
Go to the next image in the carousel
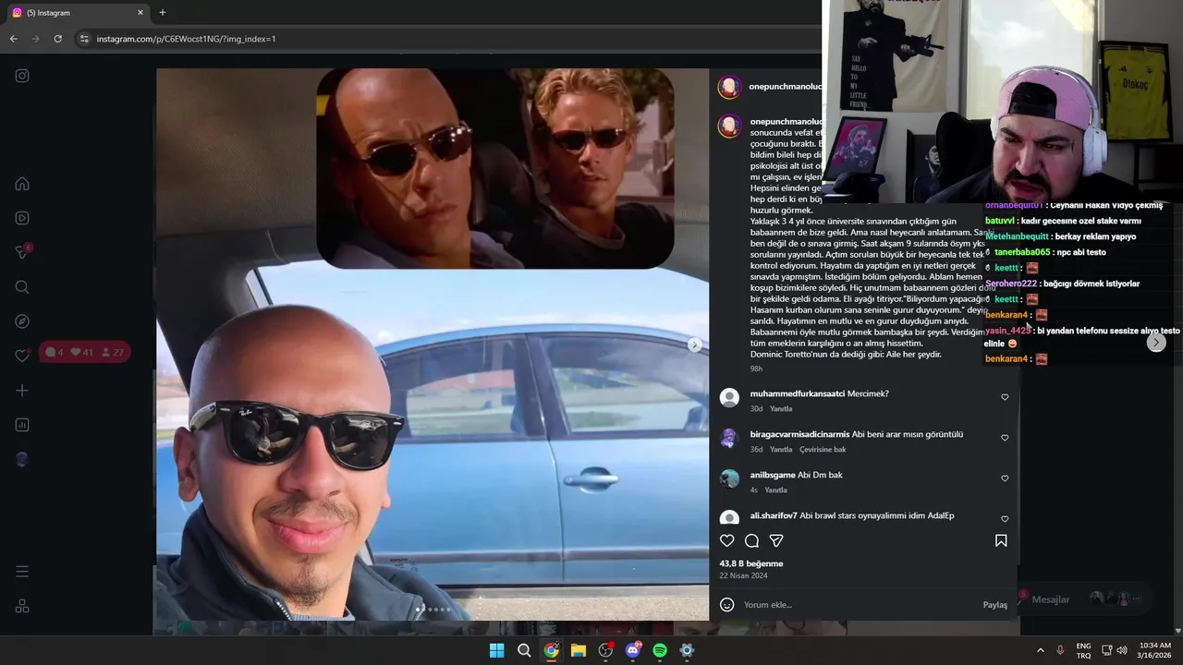(695, 345)
